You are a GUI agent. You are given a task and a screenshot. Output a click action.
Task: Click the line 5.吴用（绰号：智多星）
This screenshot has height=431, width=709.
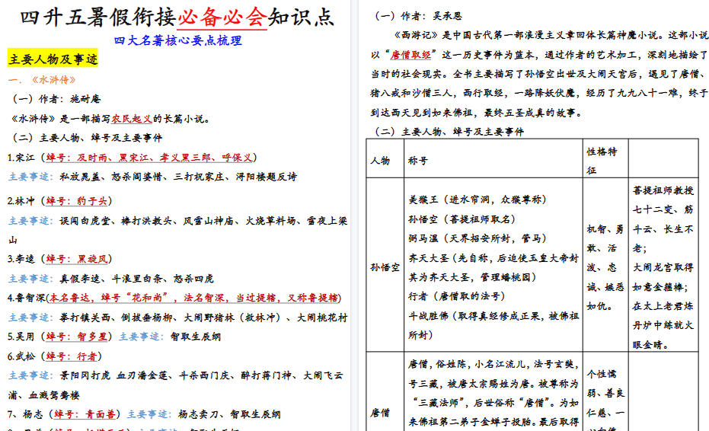tap(59, 337)
